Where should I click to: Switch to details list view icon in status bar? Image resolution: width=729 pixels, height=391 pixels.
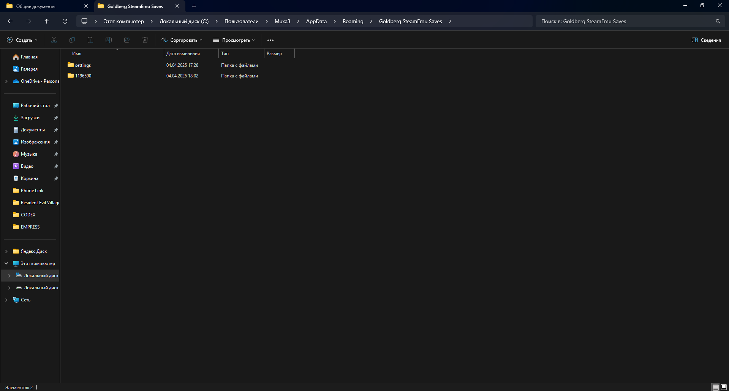coord(716,387)
